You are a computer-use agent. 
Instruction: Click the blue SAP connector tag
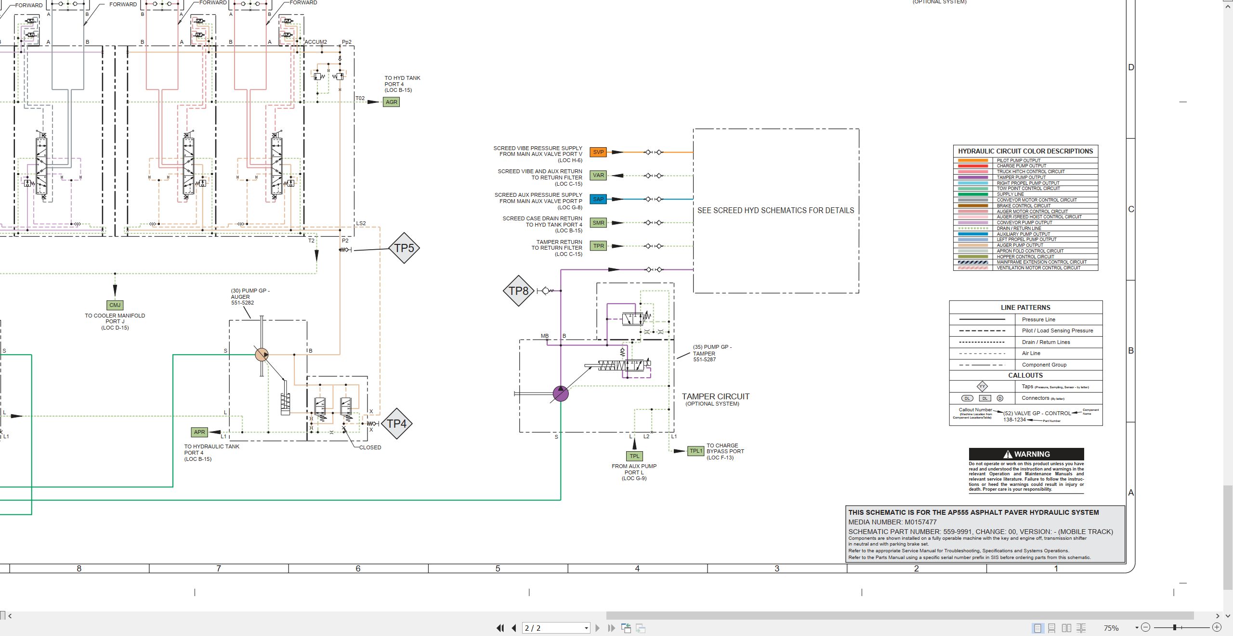598,199
